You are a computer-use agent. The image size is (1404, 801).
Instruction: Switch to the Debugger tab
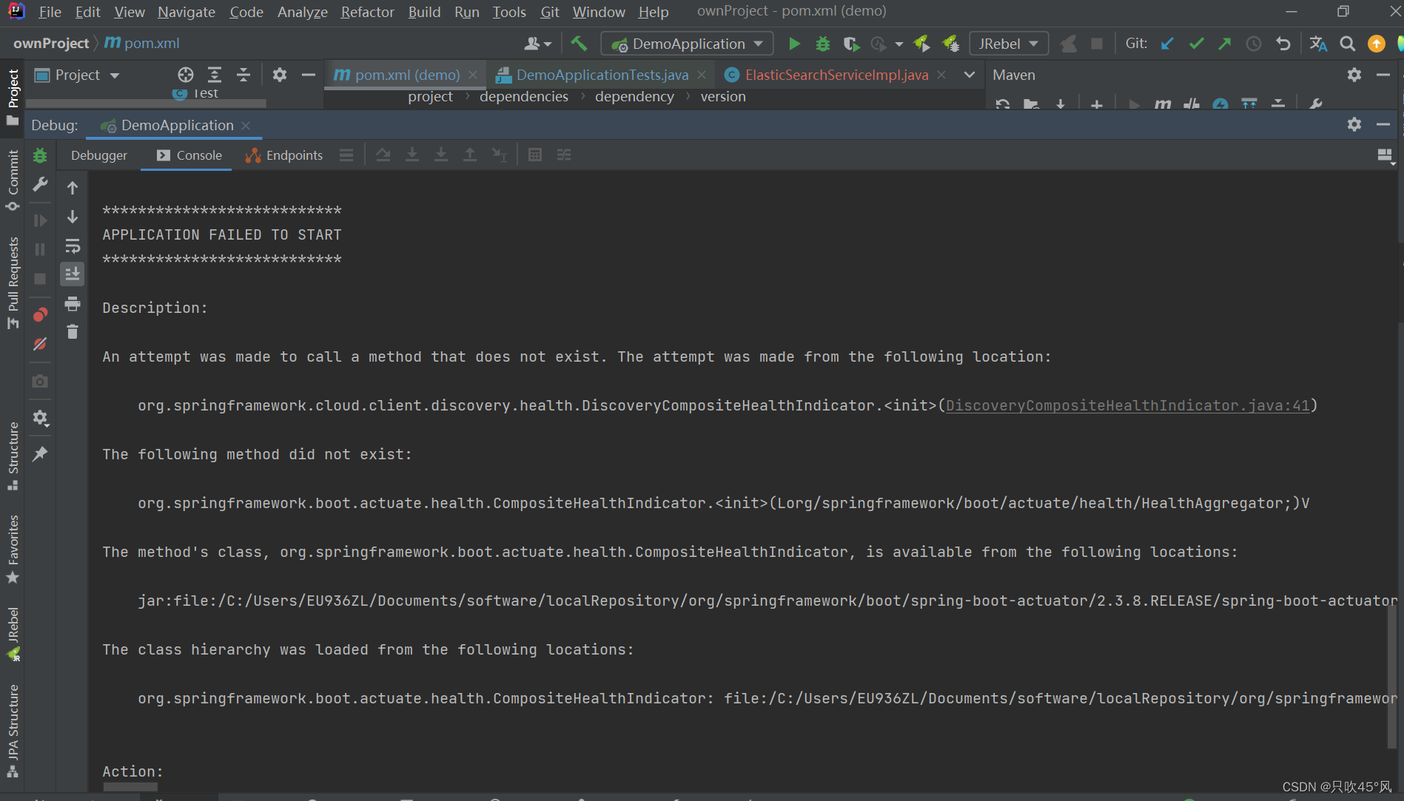99,155
